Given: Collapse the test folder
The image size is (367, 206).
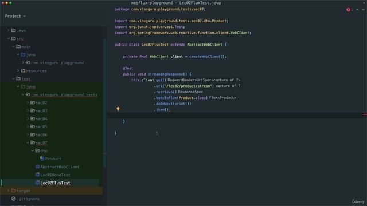Looking at the screenshot, I should click(x=13, y=79).
